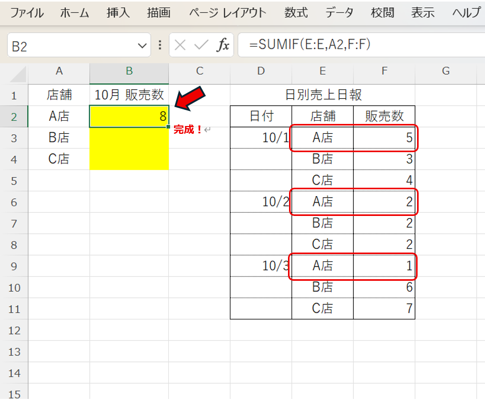Select column B header
Image resolution: width=485 pixels, height=400 pixels.
click(129, 72)
